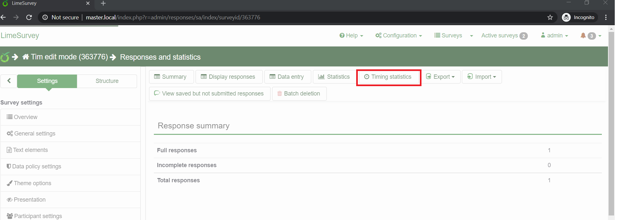Viewport: 618px width, 220px height.
Task: Click the LimeSurvey logo icon in green bar
Action: pos(5,57)
